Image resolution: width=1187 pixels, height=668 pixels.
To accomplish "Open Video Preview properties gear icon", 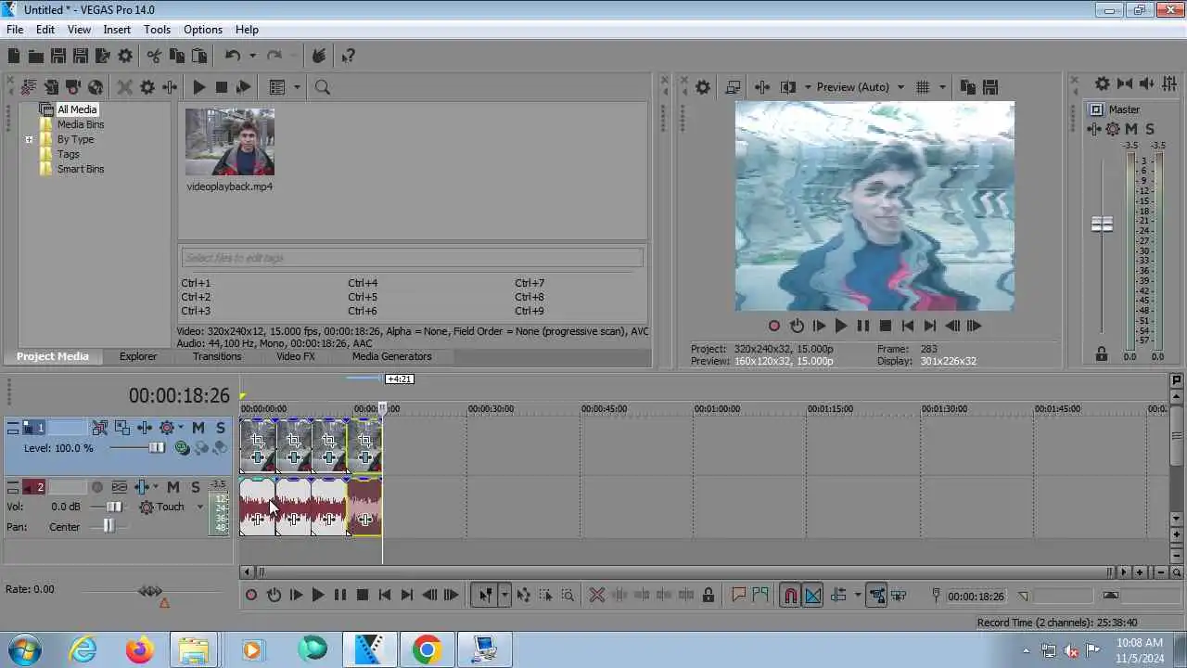I will 703,87.
